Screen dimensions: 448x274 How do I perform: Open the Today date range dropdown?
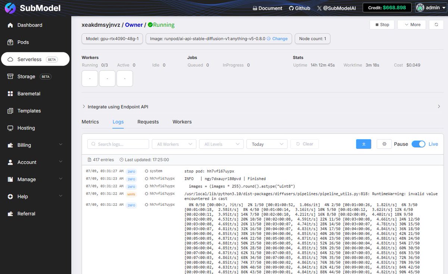pos(267,144)
